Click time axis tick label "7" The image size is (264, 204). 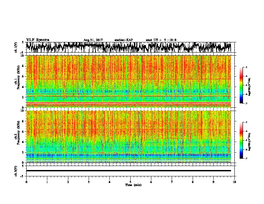coord(172,182)
